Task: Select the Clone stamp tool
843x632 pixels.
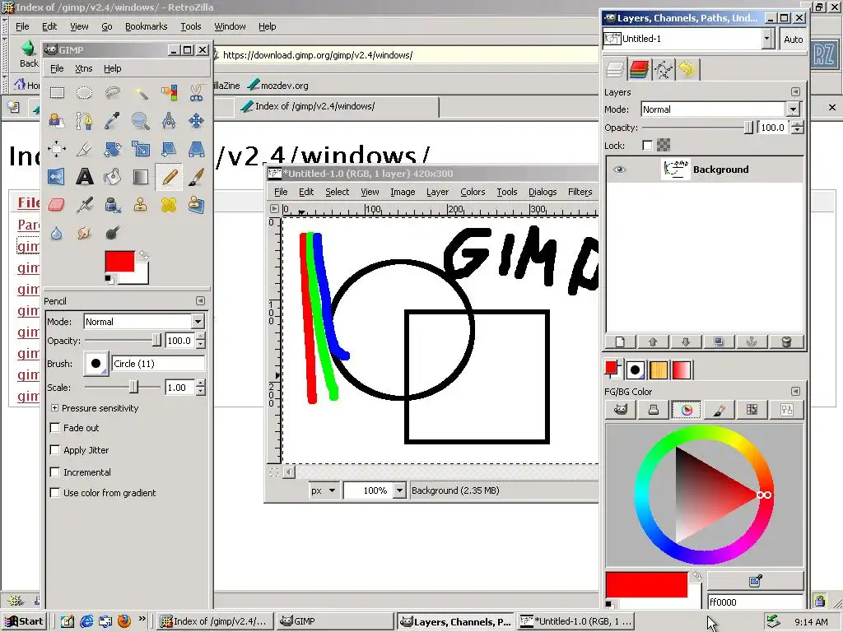Action: tap(141, 204)
